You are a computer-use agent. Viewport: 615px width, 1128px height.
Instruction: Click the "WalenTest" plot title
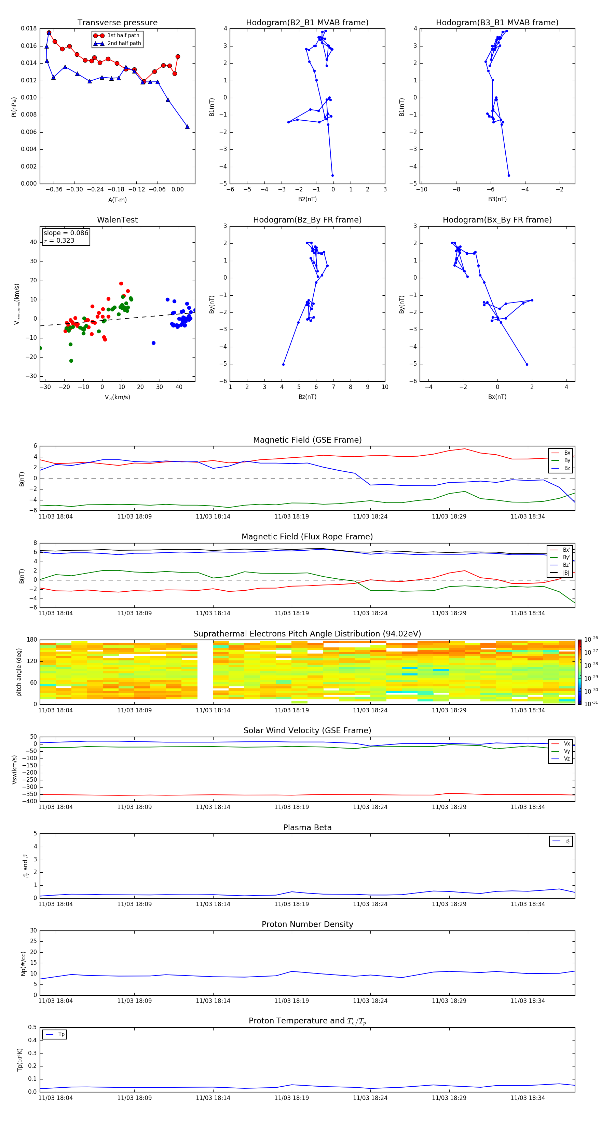click(x=117, y=220)
